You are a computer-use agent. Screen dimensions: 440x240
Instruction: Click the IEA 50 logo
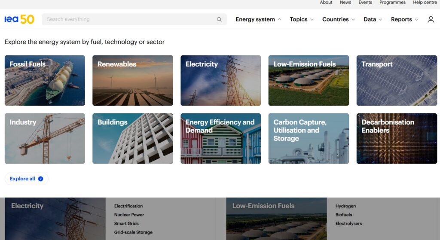19,19
